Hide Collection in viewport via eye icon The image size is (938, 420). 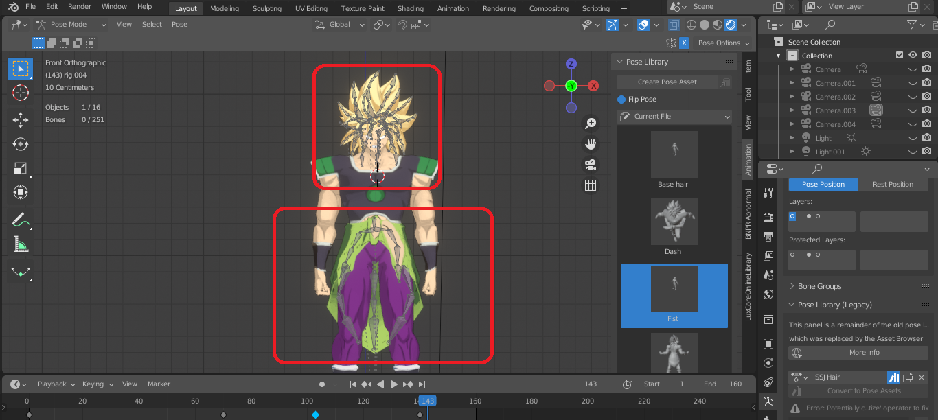pyautogui.click(x=913, y=56)
